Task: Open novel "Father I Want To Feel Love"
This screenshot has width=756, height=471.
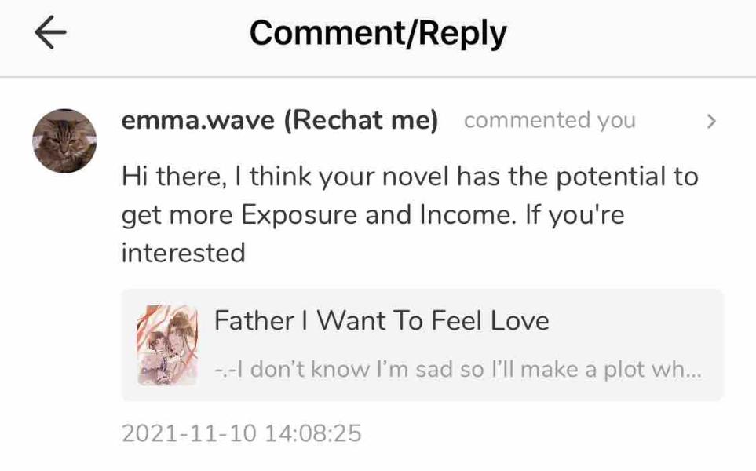Action: pos(382,320)
